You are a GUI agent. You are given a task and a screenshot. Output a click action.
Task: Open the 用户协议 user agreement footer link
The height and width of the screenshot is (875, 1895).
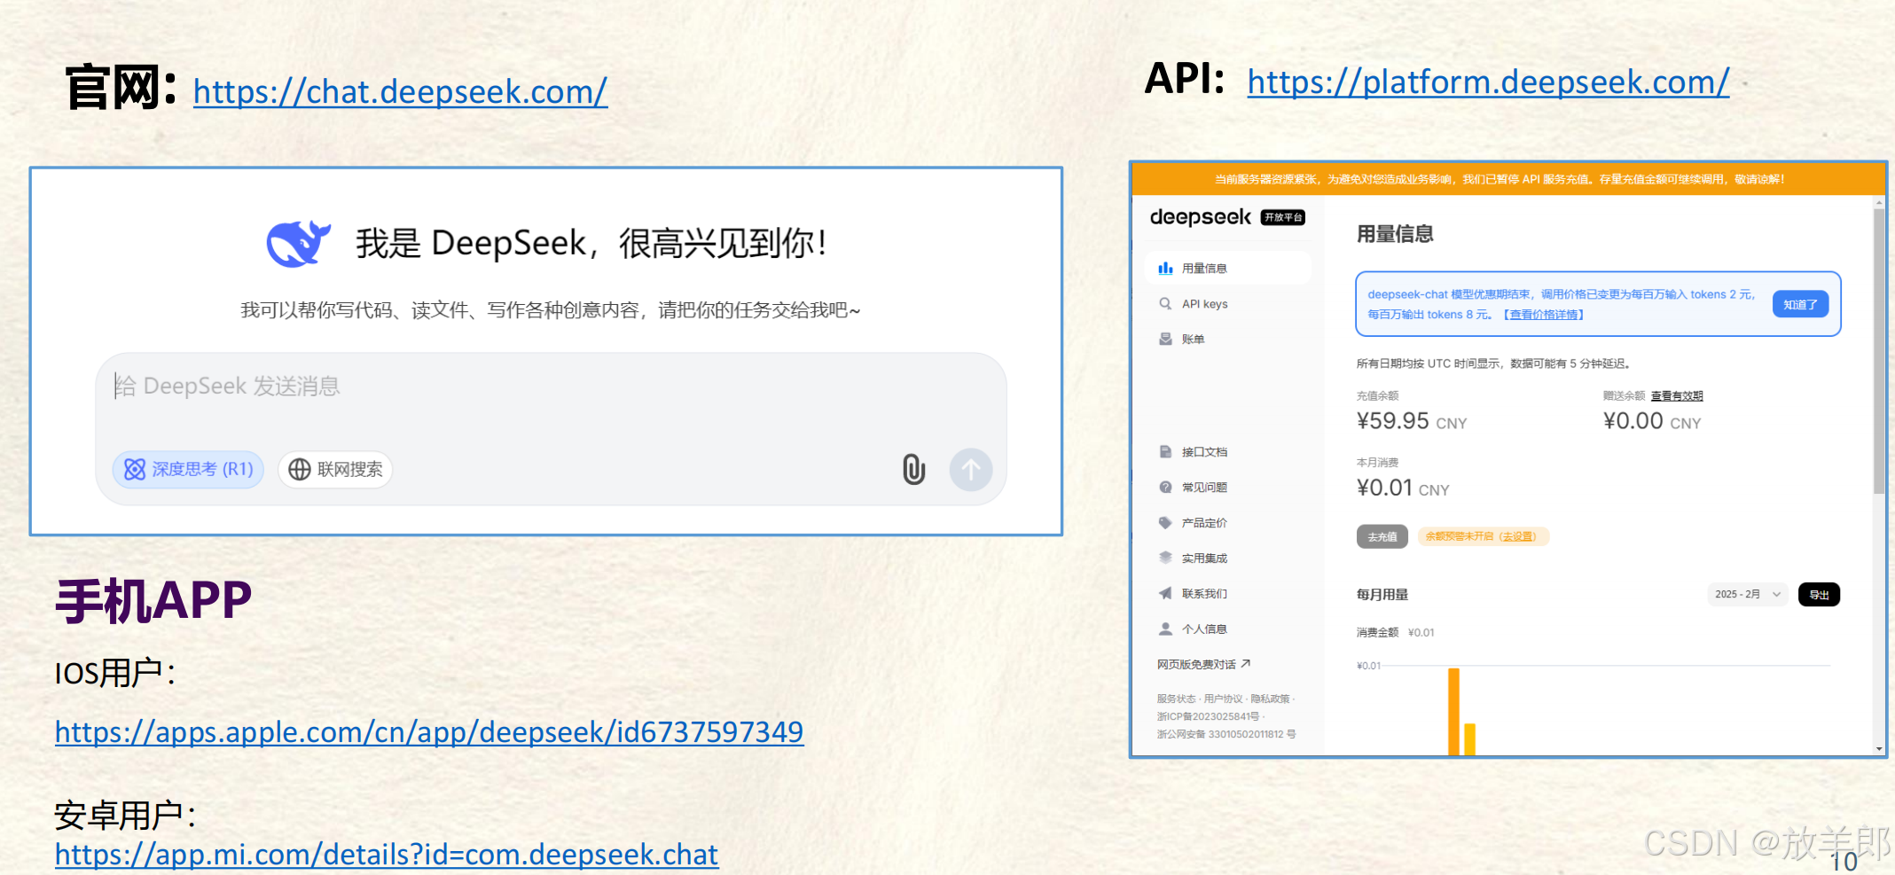click(1223, 699)
